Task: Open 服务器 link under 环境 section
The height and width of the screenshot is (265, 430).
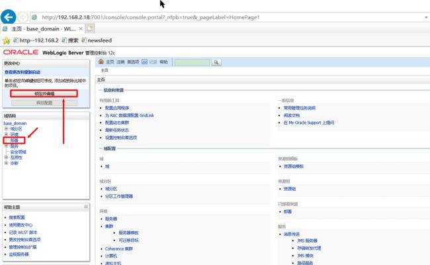Action: tap(111, 219)
